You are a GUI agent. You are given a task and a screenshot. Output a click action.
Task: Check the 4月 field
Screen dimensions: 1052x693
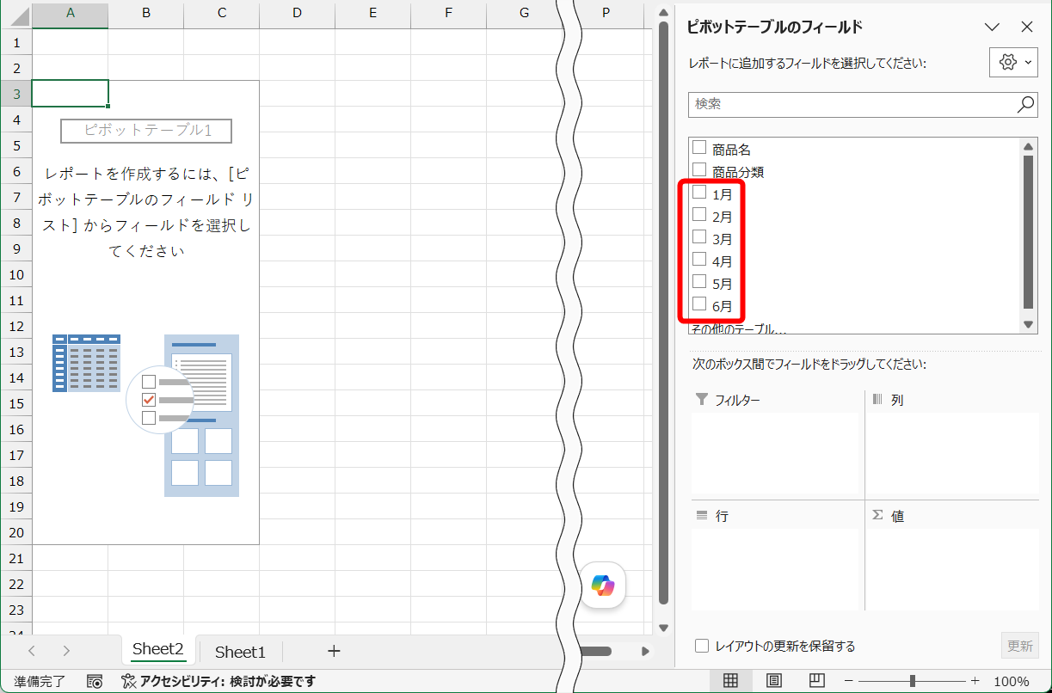coord(699,260)
